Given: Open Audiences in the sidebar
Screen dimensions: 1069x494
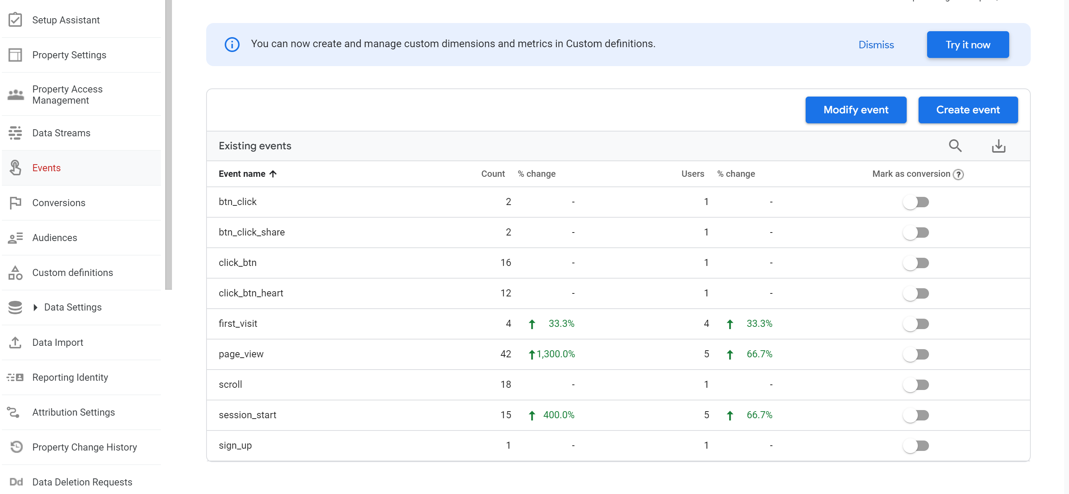Looking at the screenshot, I should pos(54,237).
